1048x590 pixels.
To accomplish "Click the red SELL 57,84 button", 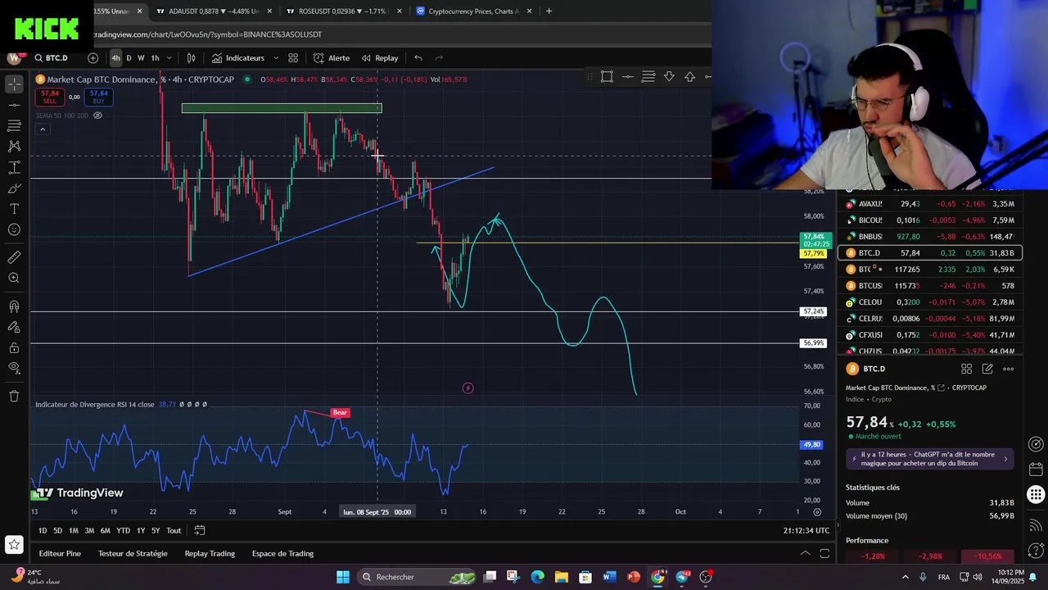I will [50, 97].
